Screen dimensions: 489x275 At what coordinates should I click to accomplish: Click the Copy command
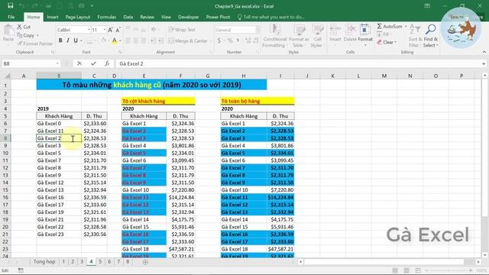pos(26,36)
